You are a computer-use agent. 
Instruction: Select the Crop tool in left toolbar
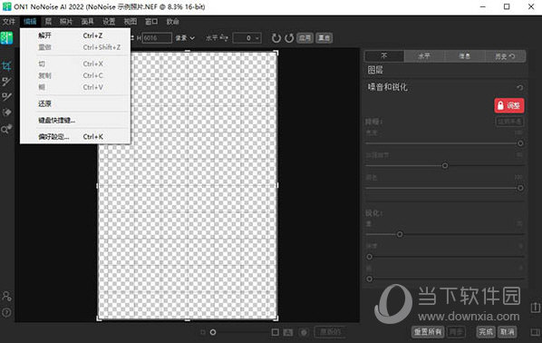click(6, 65)
